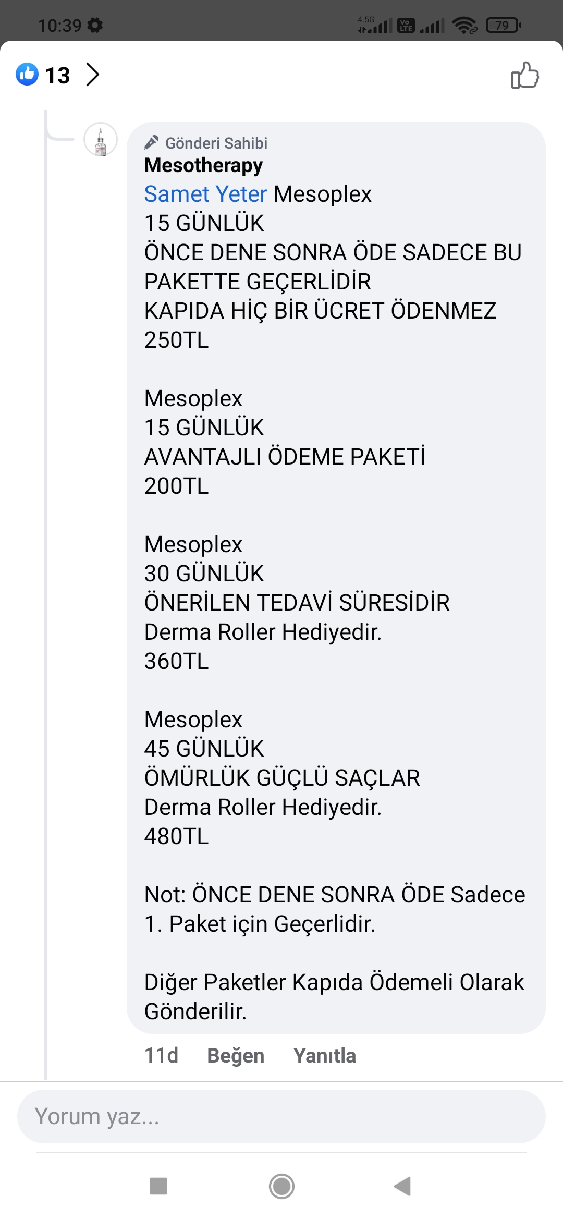Tap Beğen under the comment

click(236, 1056)
